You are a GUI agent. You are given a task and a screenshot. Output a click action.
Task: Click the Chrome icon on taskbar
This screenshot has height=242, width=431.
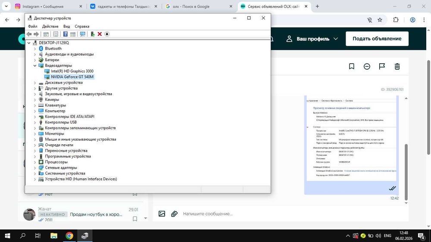(69, 236)
